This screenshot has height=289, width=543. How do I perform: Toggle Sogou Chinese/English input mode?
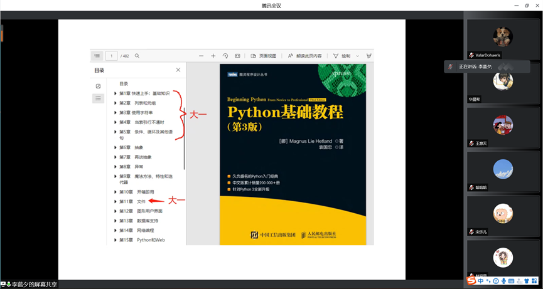[x=481, y=281]
